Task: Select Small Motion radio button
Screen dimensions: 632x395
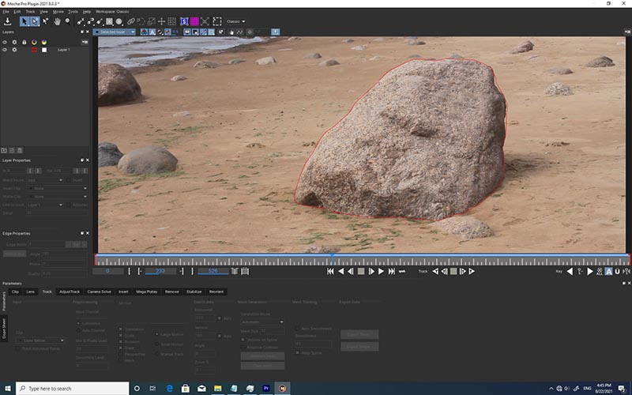Action: 156,344
